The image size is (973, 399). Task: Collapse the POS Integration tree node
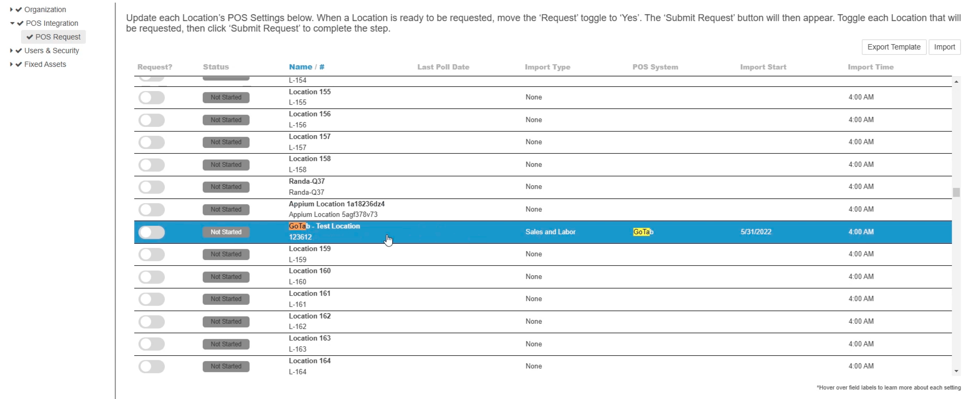(12, 23)
